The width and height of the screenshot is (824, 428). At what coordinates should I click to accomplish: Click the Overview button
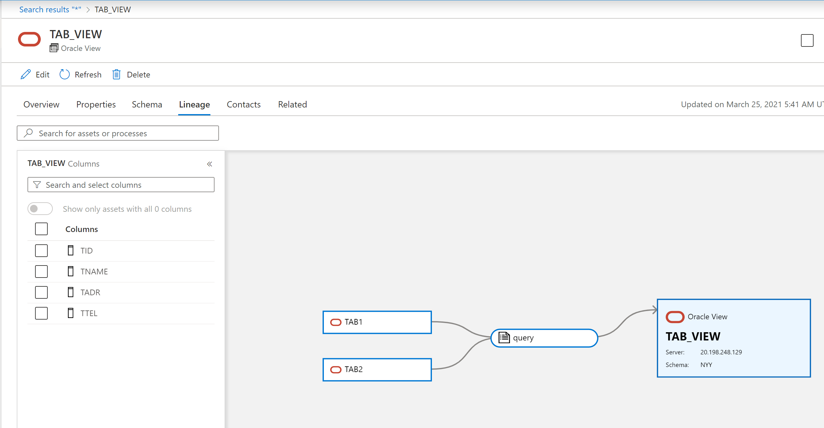point(41,104)
